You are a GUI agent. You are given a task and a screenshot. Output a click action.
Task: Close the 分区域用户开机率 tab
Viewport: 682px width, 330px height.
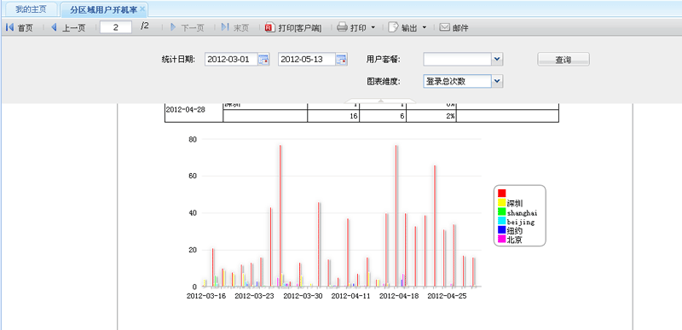[x=142, y=9]
